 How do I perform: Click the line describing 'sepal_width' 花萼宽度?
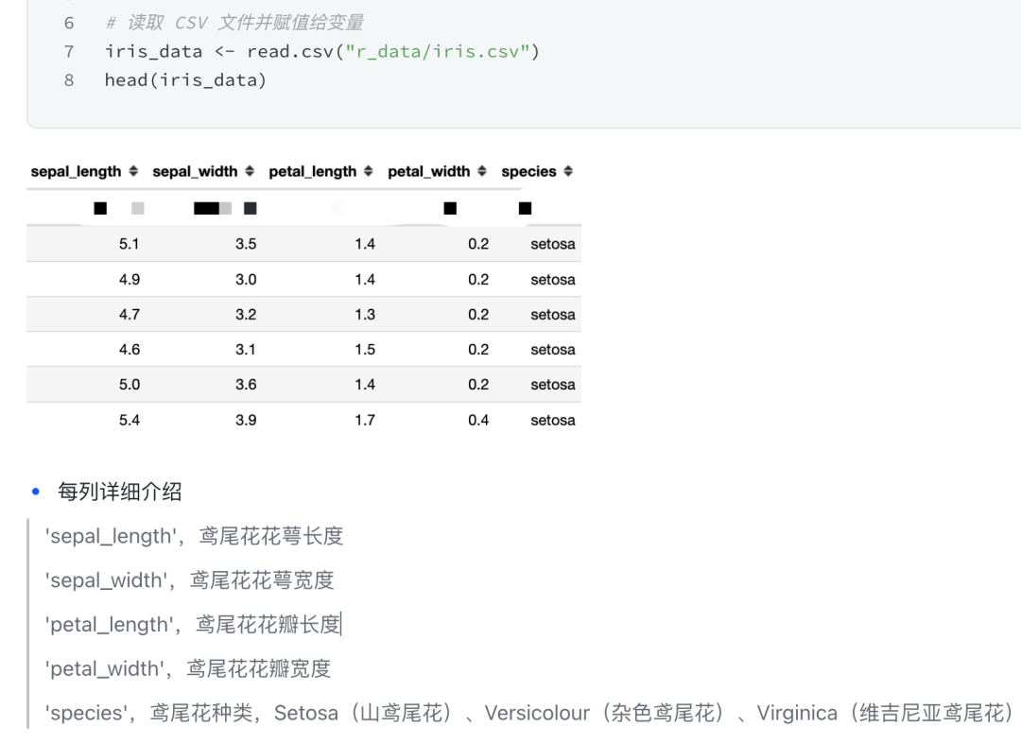[x=189, y=580]
